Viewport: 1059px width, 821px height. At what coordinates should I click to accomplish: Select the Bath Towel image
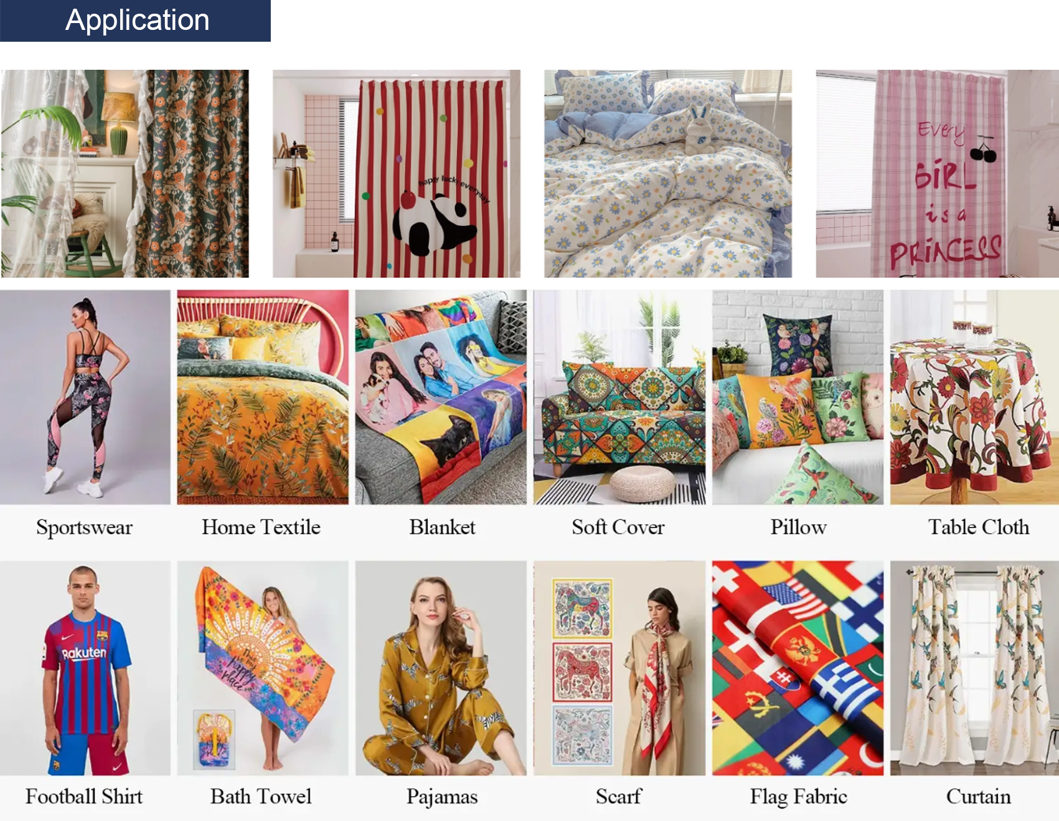[263, 668]
